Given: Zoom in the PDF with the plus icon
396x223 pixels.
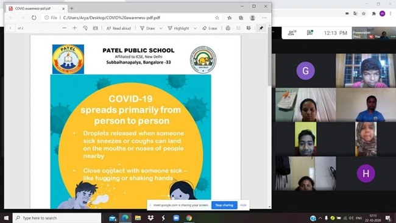Looking at the screenshot, I should 74,28.
